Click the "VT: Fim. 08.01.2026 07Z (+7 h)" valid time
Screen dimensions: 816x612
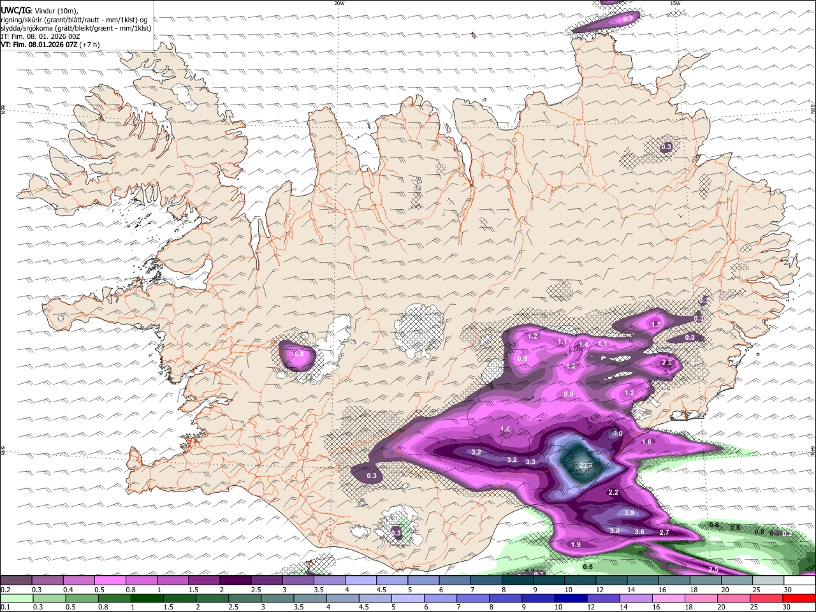[x=50, y=45]
